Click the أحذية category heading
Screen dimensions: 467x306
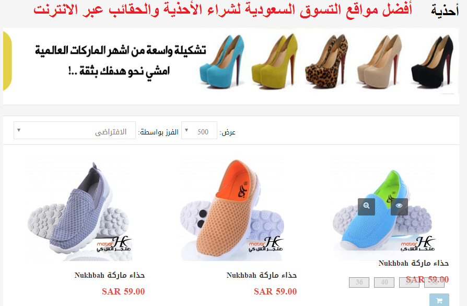click(445, 11)
